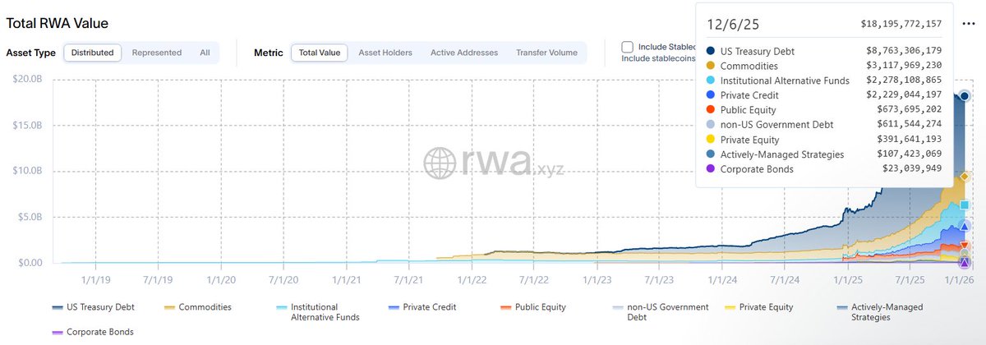Switch metric to Total Value
Image resolution: width=986 pixels, height=345 pixels.
pyautogui.click(x=320, y=53)
